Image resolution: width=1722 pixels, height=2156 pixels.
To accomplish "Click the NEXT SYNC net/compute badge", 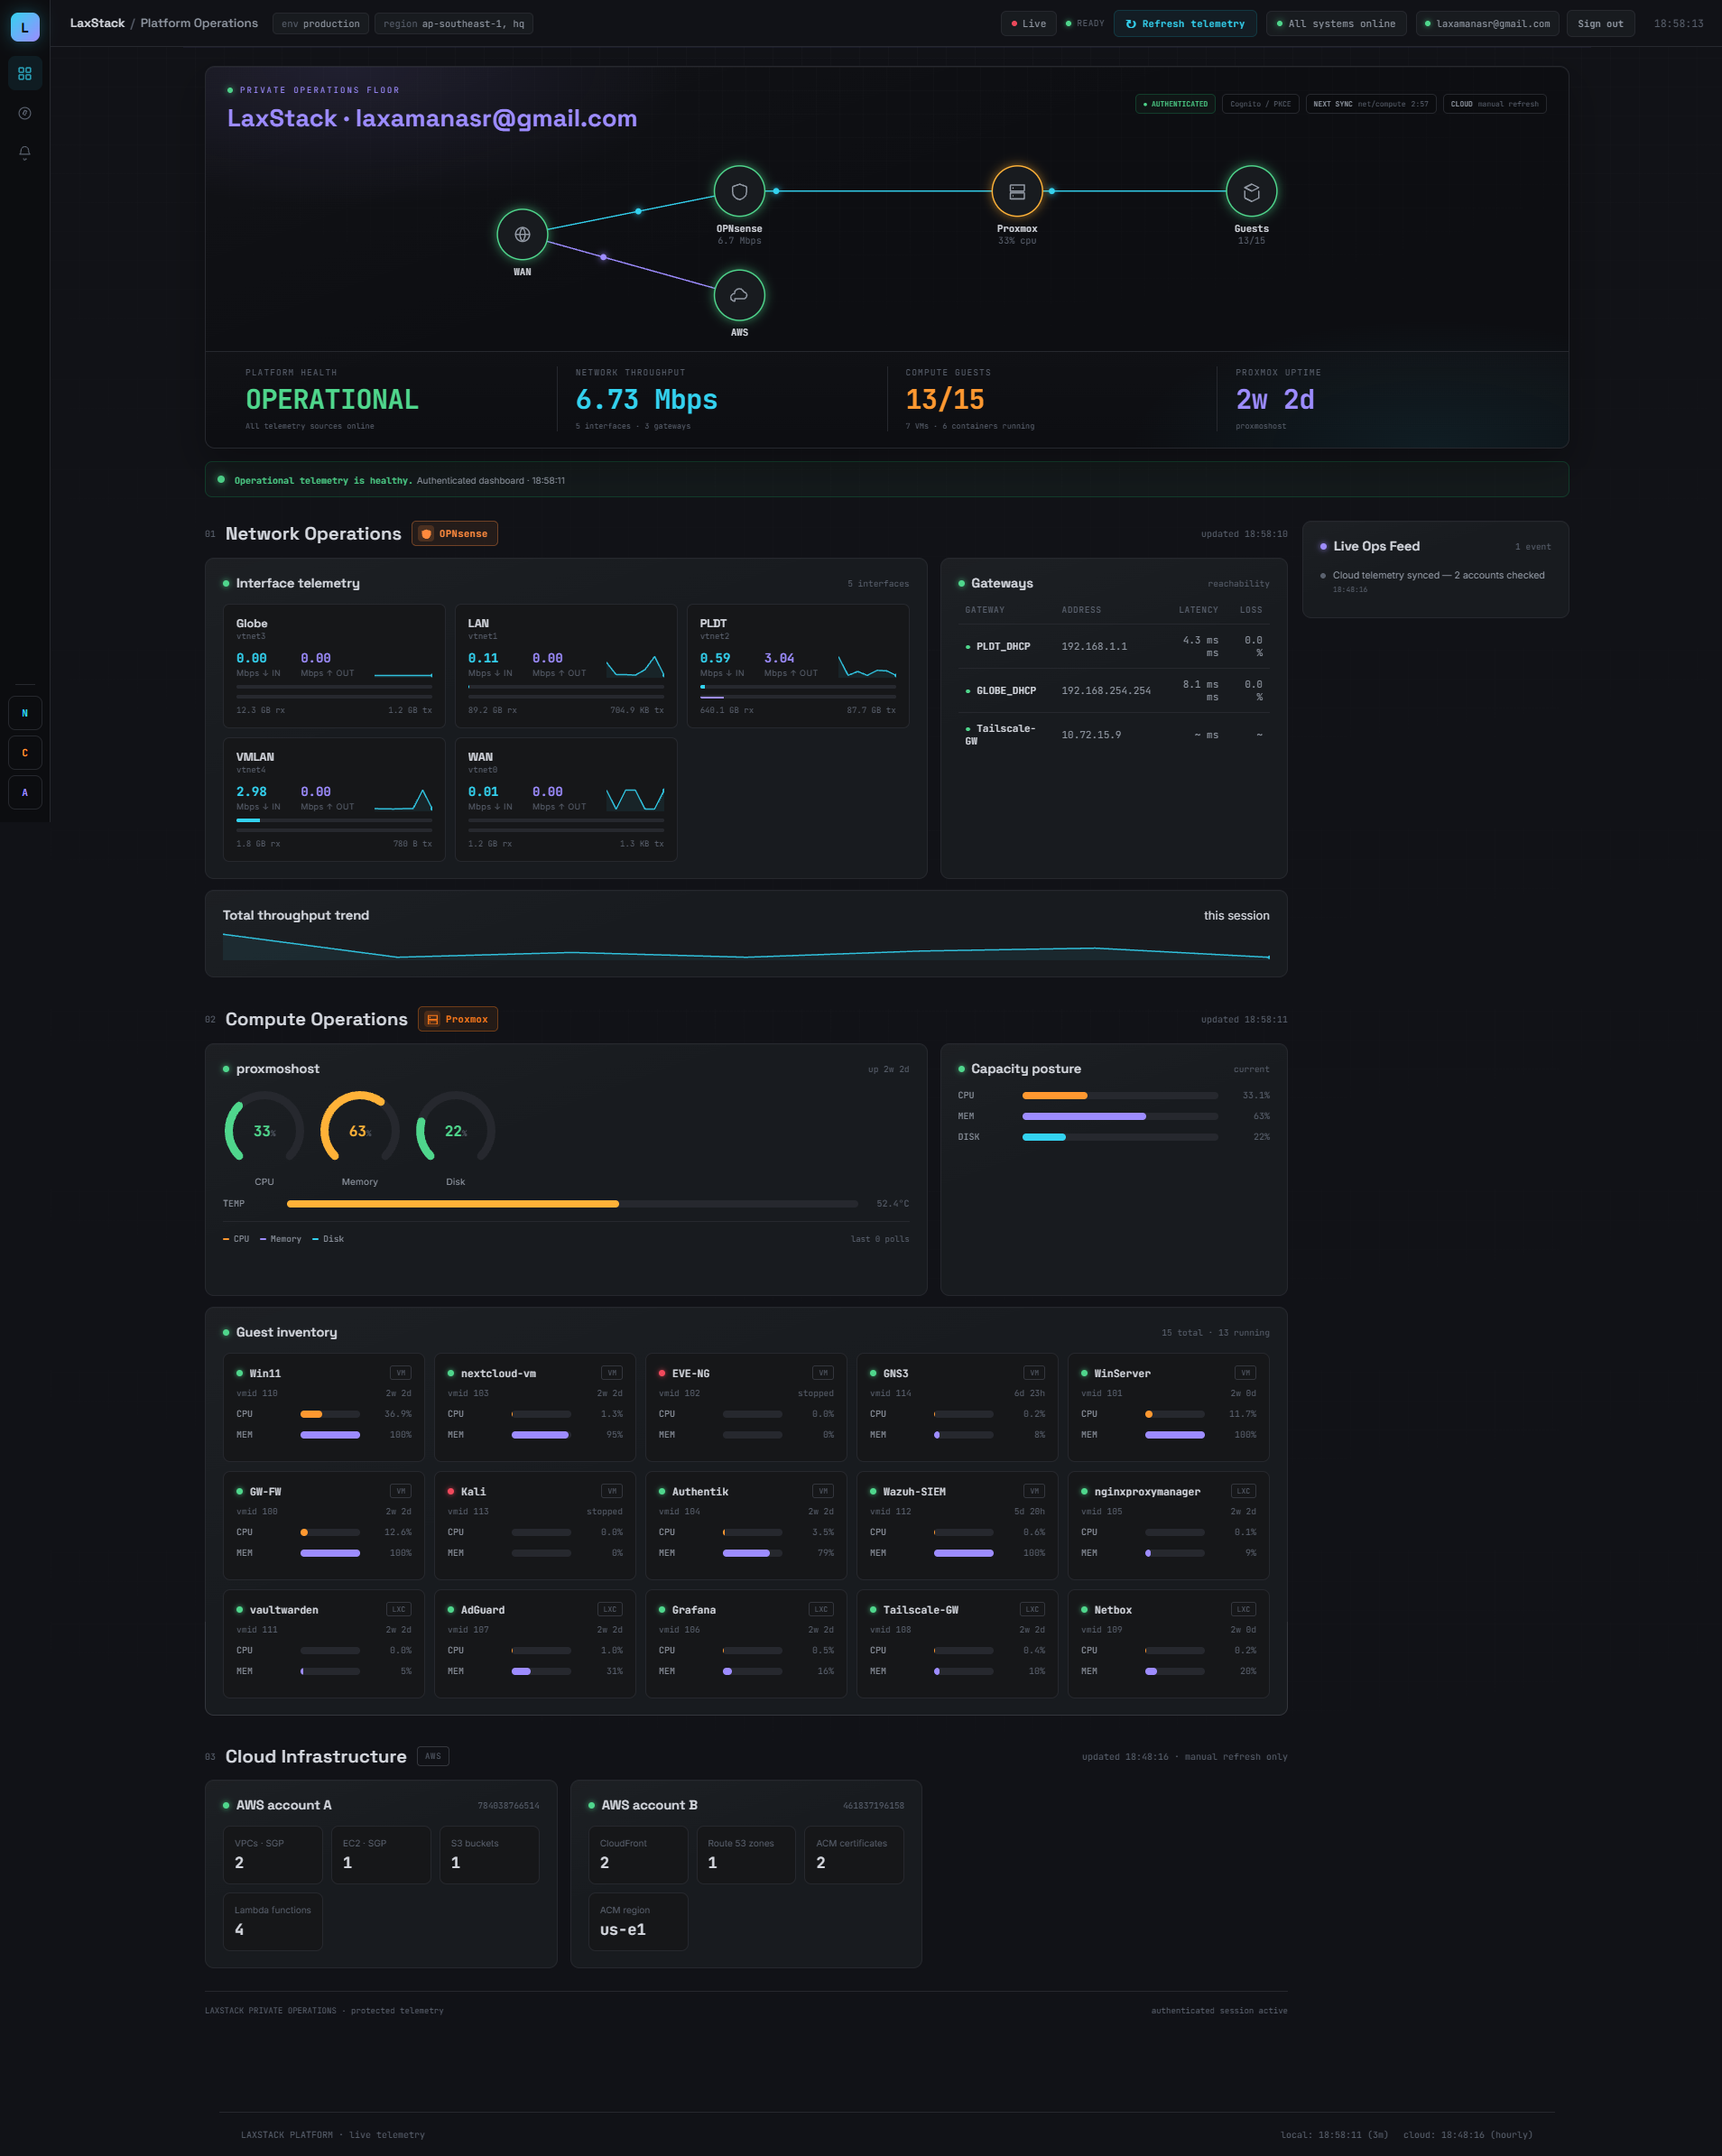I will tap(1371, 104).
